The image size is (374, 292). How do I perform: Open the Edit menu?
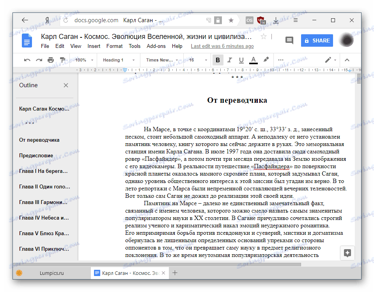pyautogui.click(x=60, y=46)
